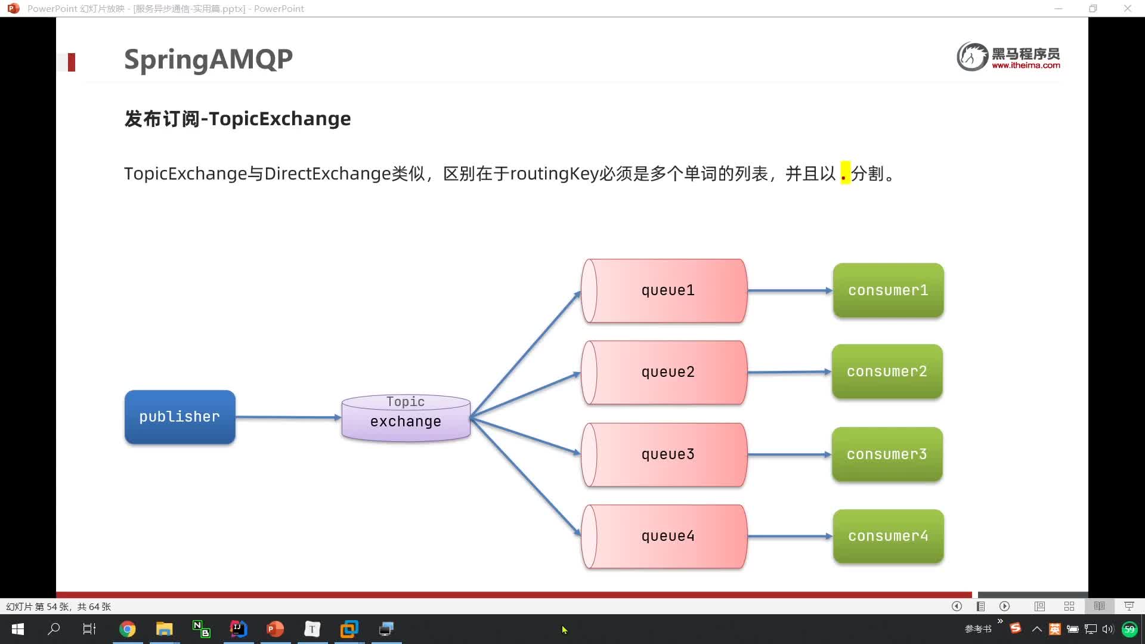
Task: Click the blue publisher box
Action: click(x=180, y=417)
